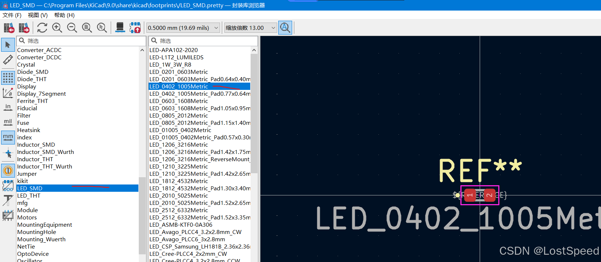Click the footprint list scroll-up arrow
This screenshot has width=601, height=262.
pyautogui.click(x=254, y=50)
